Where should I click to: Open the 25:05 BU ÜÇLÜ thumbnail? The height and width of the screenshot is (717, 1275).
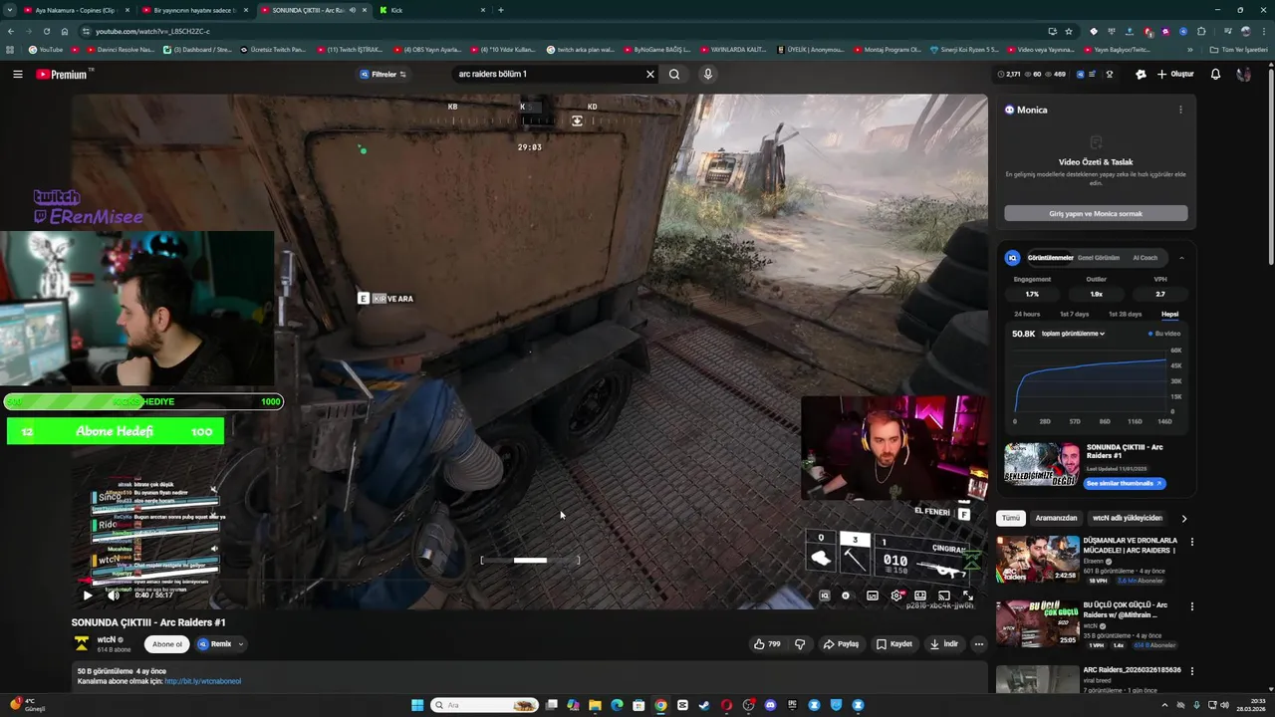(x=1037, y=623)
